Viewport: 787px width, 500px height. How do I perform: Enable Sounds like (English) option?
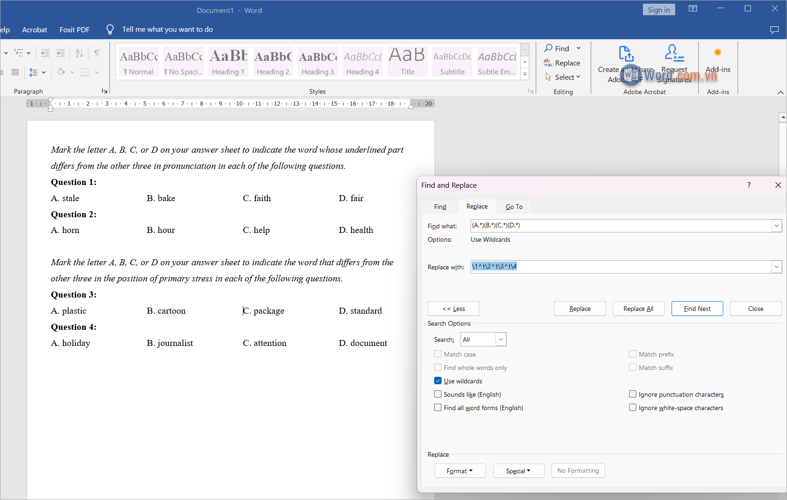pyautogui.click(x=438, y=394)
